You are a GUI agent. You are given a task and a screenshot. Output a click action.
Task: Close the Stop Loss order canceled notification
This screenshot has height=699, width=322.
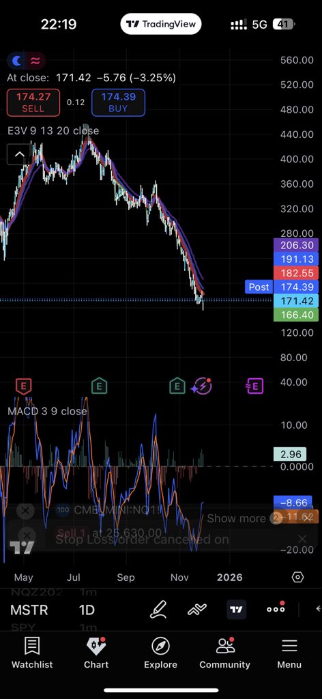tap(302, 539)
